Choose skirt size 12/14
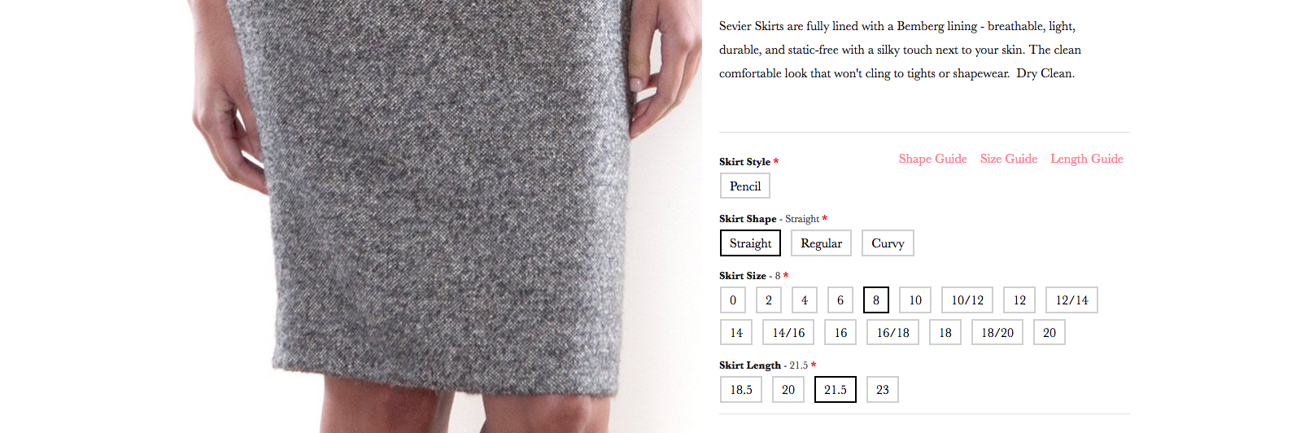The height and width of the screenshot is (433, 1296). pyautogui.click(x=1071, y=300)
